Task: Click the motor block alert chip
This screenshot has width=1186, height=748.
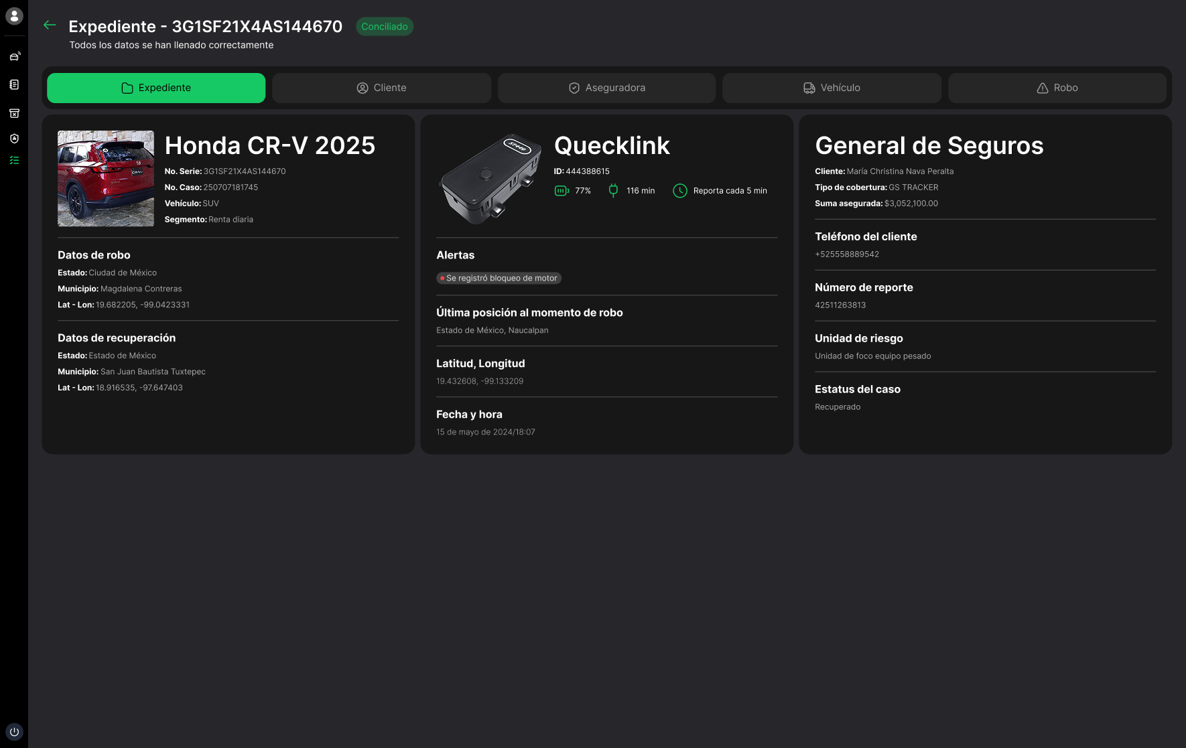Action: (499, 278)
